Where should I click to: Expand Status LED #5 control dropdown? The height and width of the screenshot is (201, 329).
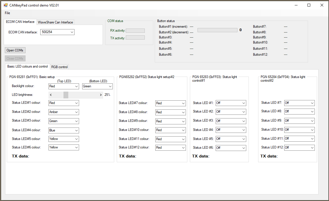click(231, 139)
